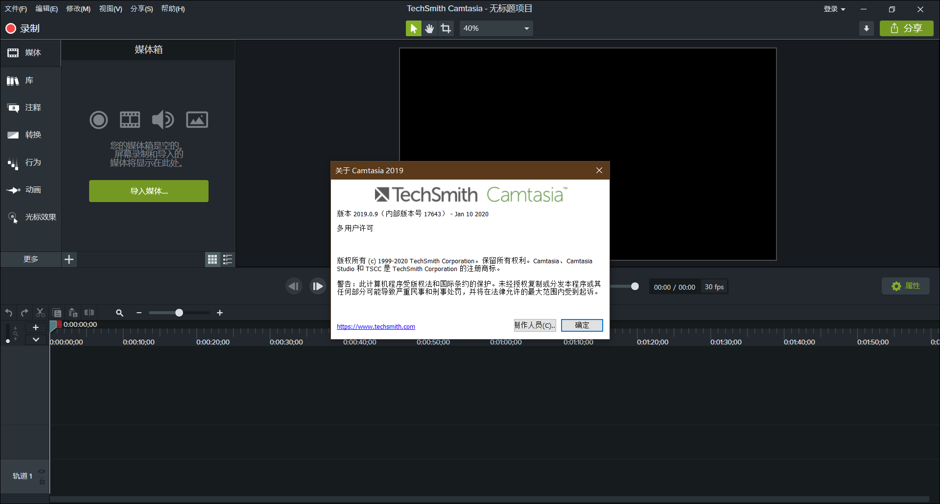The height and width of the screenshot is (504, 940).
Task: Click the timeline zoom slider handle
Action: click(x=179, y=313)
